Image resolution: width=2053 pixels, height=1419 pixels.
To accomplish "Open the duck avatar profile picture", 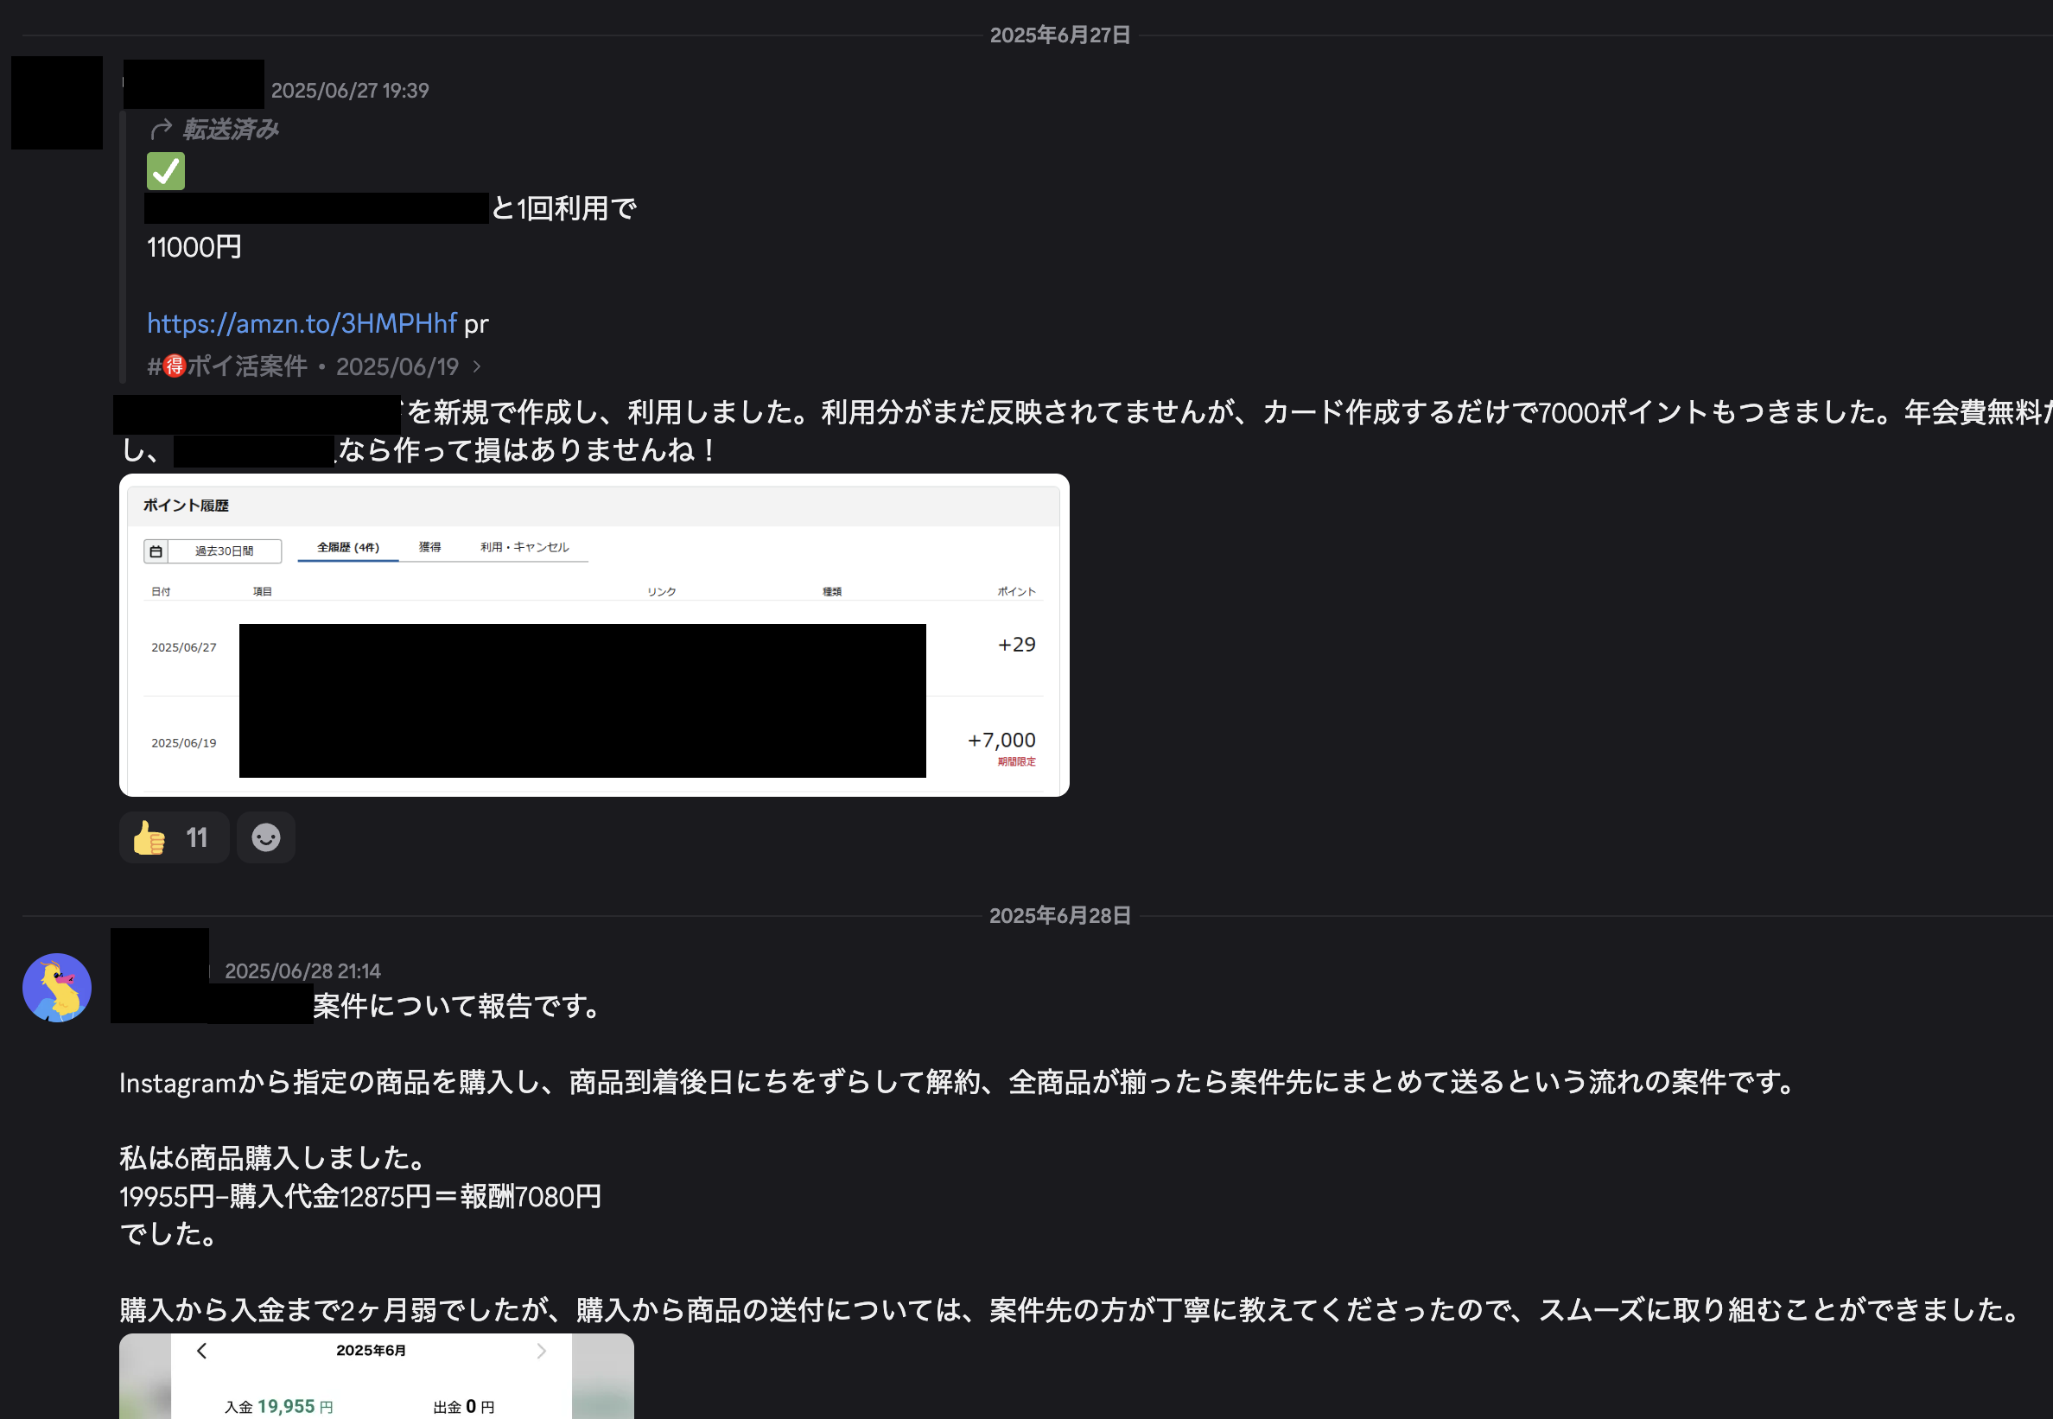I will click(56, 987).
